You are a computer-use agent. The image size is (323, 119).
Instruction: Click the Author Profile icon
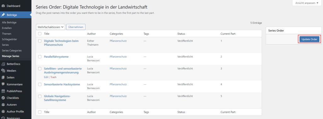[3, 111]
